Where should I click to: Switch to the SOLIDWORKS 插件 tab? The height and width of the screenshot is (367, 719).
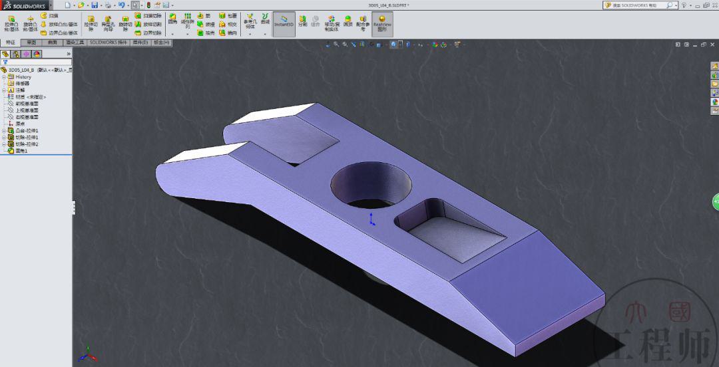tap(109, 43)
